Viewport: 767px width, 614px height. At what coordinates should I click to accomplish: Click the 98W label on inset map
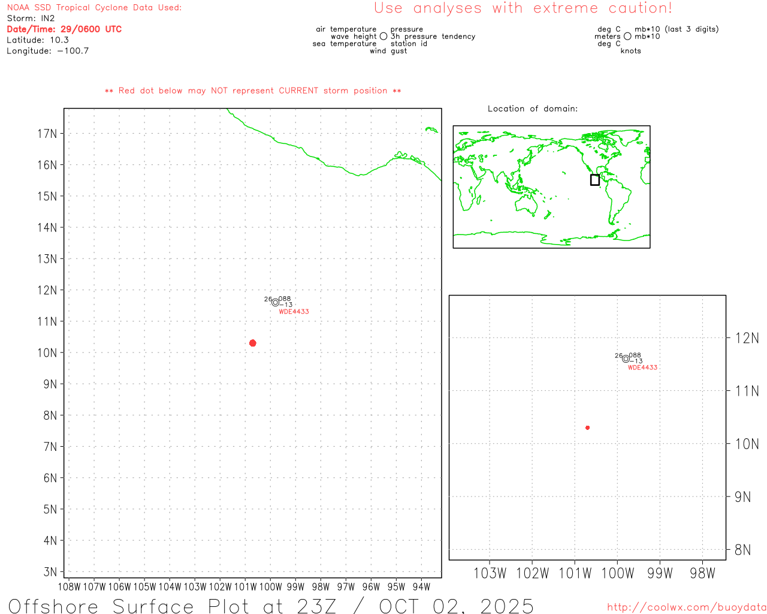point(702,573)
